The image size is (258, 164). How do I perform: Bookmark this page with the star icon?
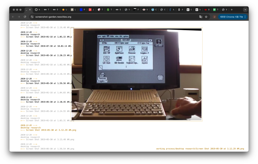pos(206,17)
